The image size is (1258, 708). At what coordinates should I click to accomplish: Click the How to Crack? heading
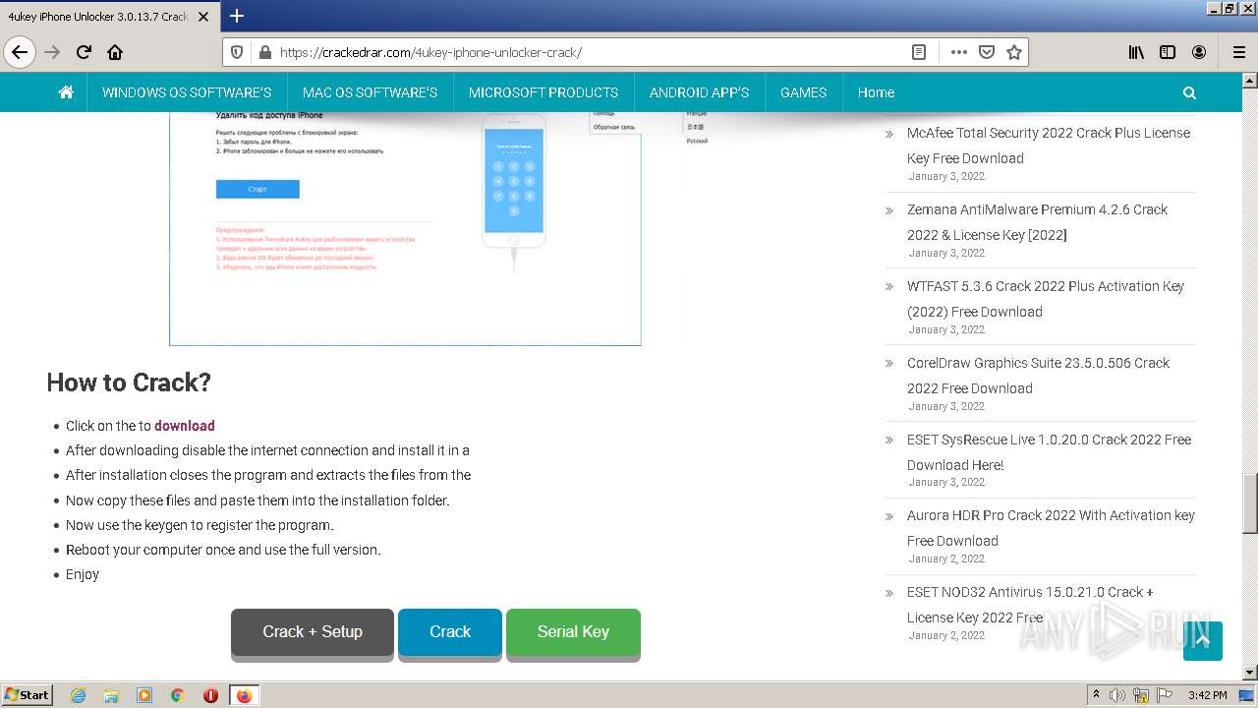coord(129,383)
